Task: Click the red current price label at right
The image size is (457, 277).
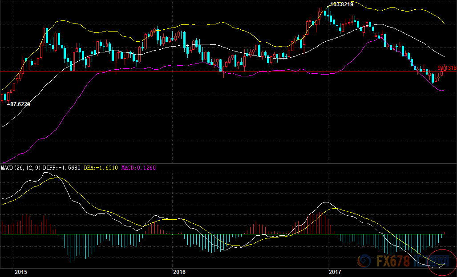Action: pos(447,68)
